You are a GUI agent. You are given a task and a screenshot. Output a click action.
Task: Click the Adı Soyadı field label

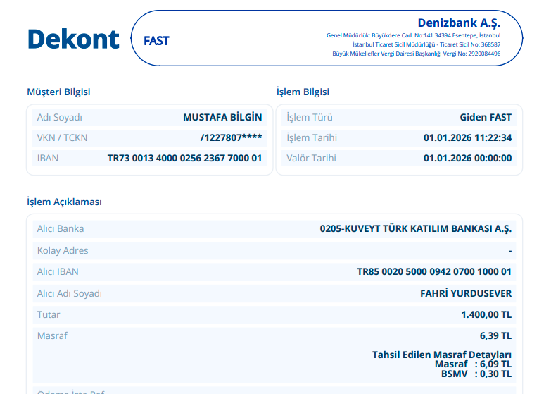59,117
